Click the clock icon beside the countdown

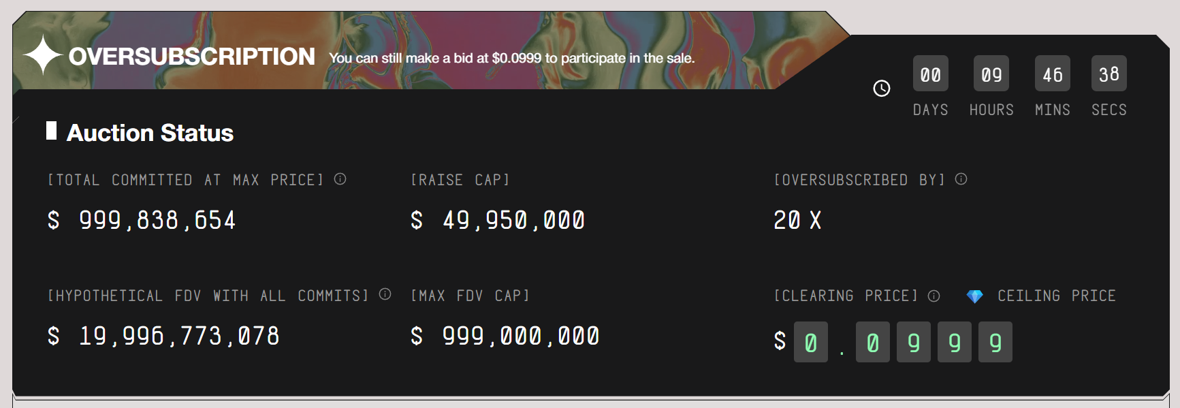coord(882,89)
